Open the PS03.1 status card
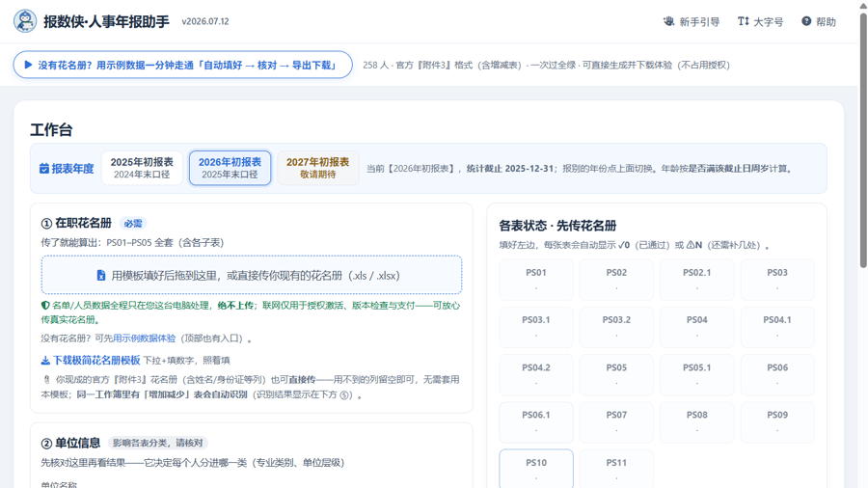Screen dimensions: 868x488 (x=536, y=327)
